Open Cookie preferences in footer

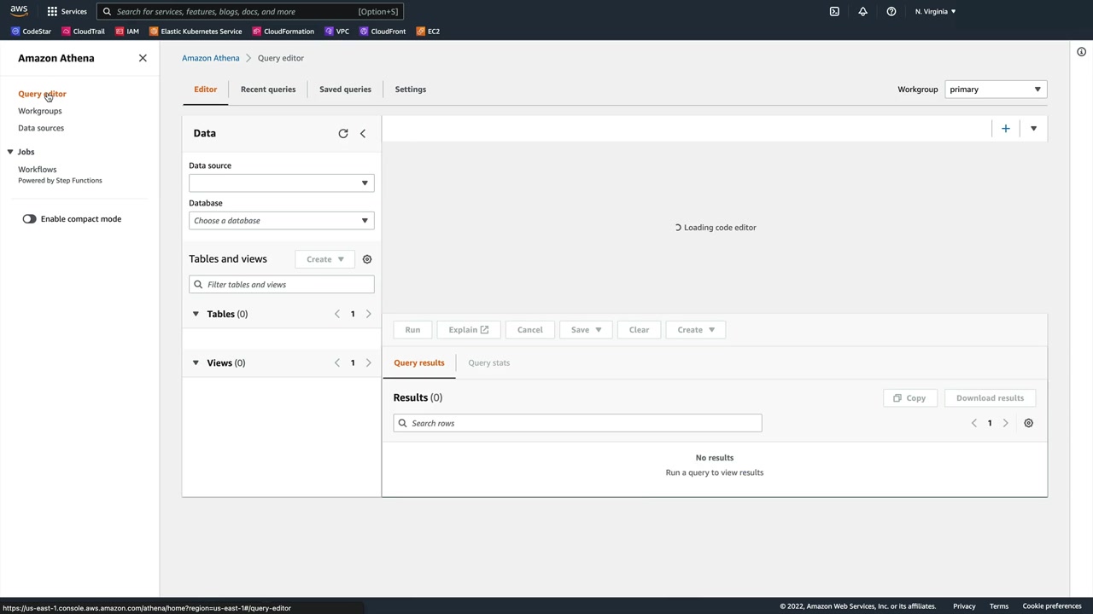pyautogui.click(x=1052, y=606)
